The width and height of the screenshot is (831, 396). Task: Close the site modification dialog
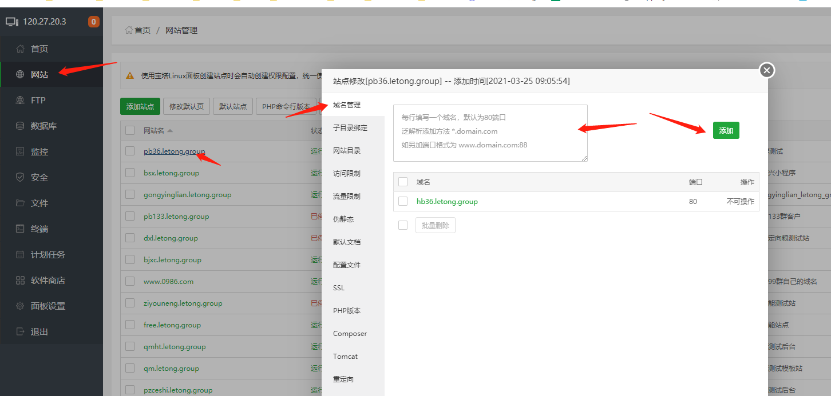click(x=767, y=70)
